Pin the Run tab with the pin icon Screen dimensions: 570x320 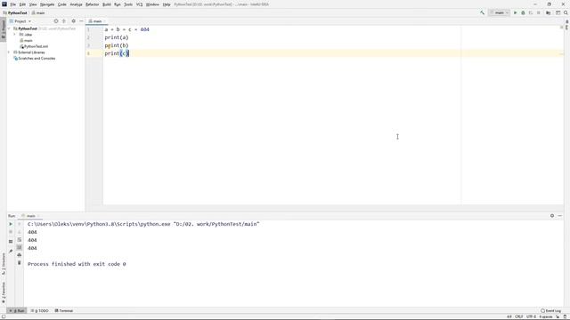11,251
